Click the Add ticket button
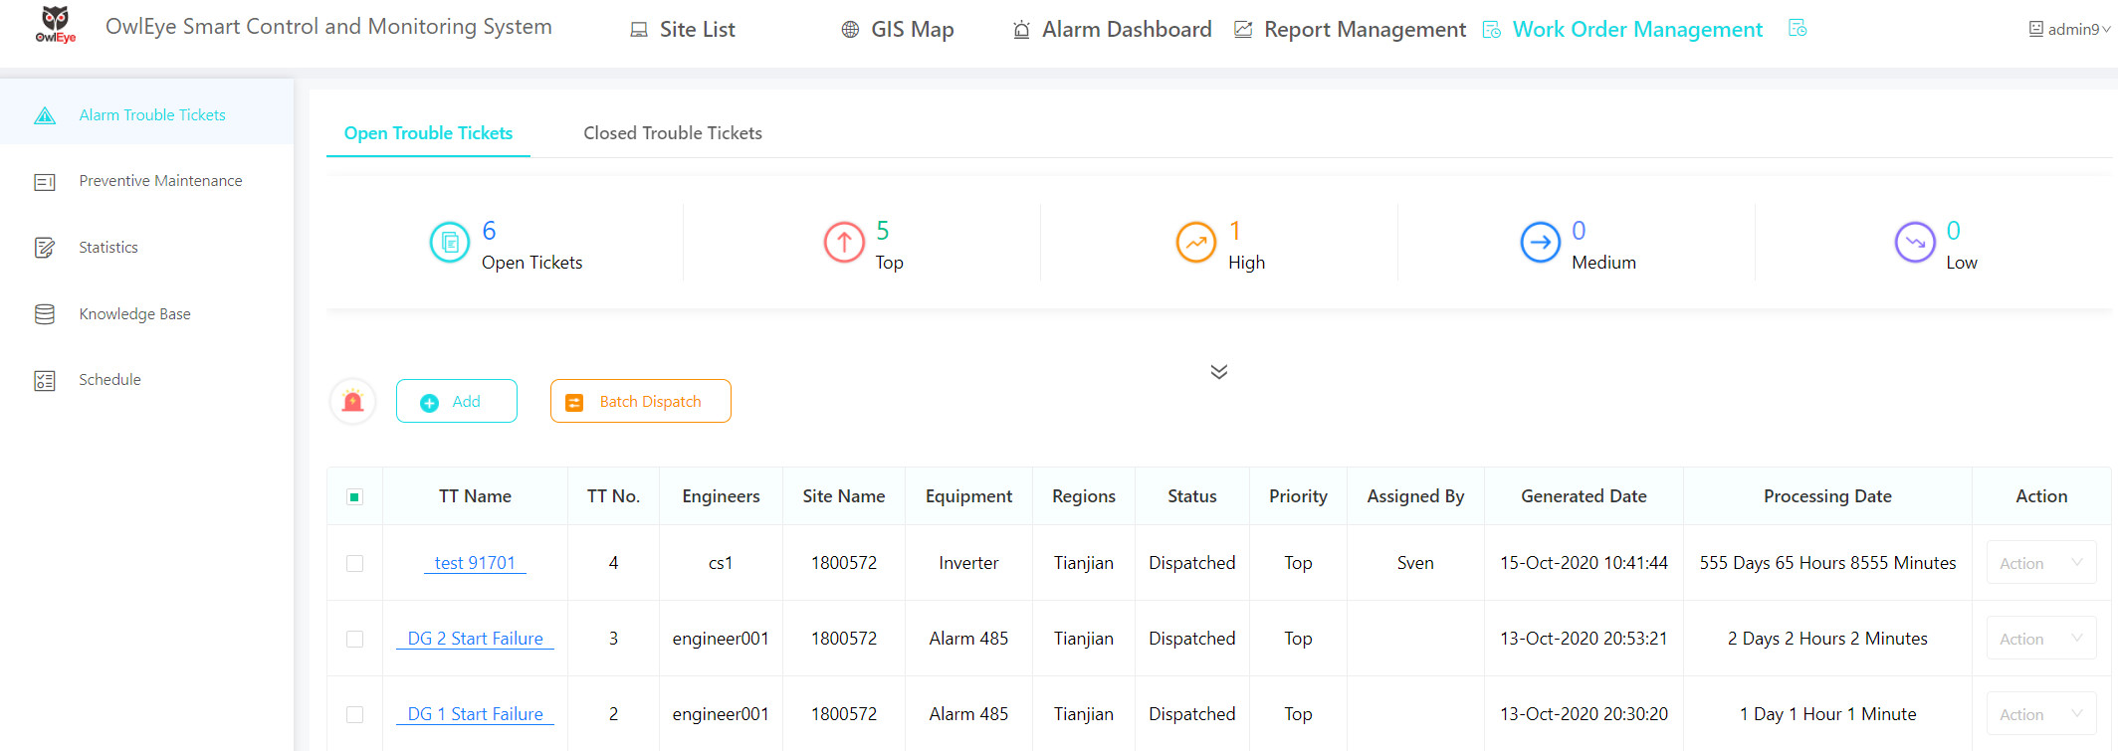This screenshot has width=2118, height=751. tap(457, 402)
